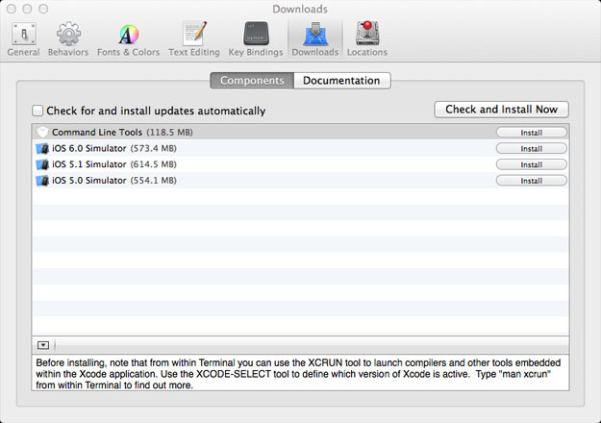Click the iOS 5.1 Simulator icon
The width and height of the screenshot is (601, 423).
pyautogui.click(x=42, y=164)
